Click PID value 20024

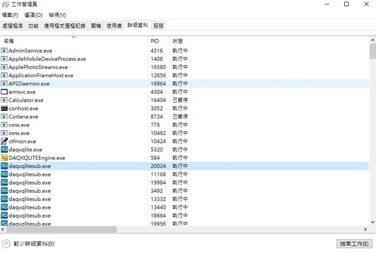coord(158,166)
